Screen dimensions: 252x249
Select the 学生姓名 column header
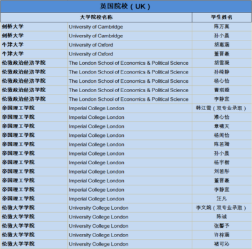pos(222,17)
